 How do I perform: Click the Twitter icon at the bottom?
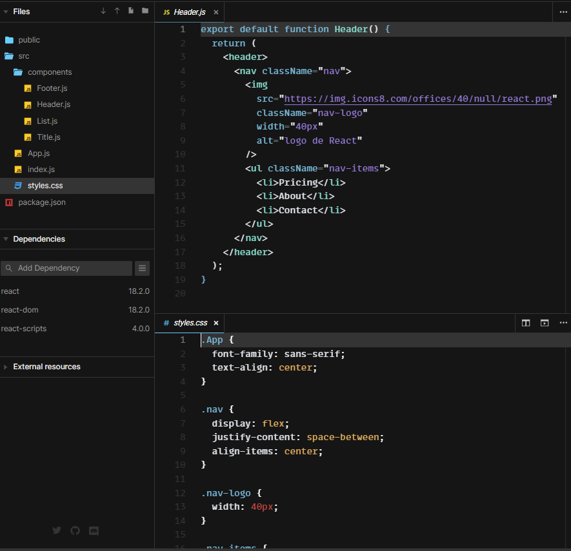(57, 530)
